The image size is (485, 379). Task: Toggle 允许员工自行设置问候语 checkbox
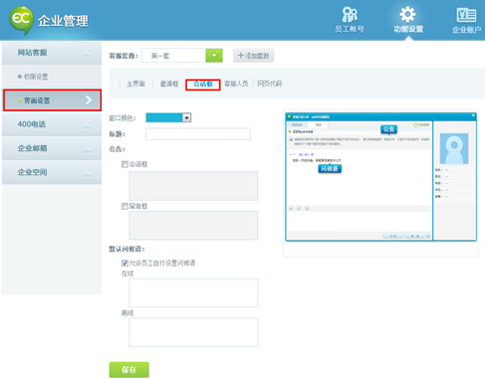coord(124,263)
